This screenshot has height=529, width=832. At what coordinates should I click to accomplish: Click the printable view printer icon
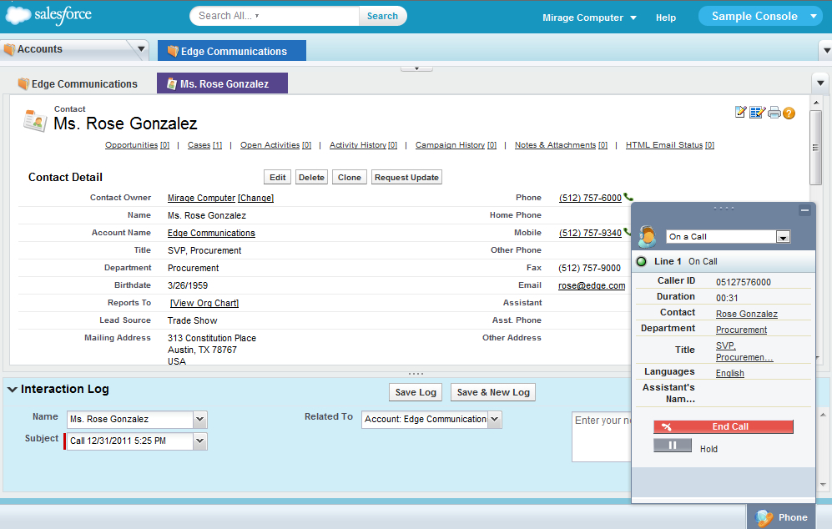point(774,113)
